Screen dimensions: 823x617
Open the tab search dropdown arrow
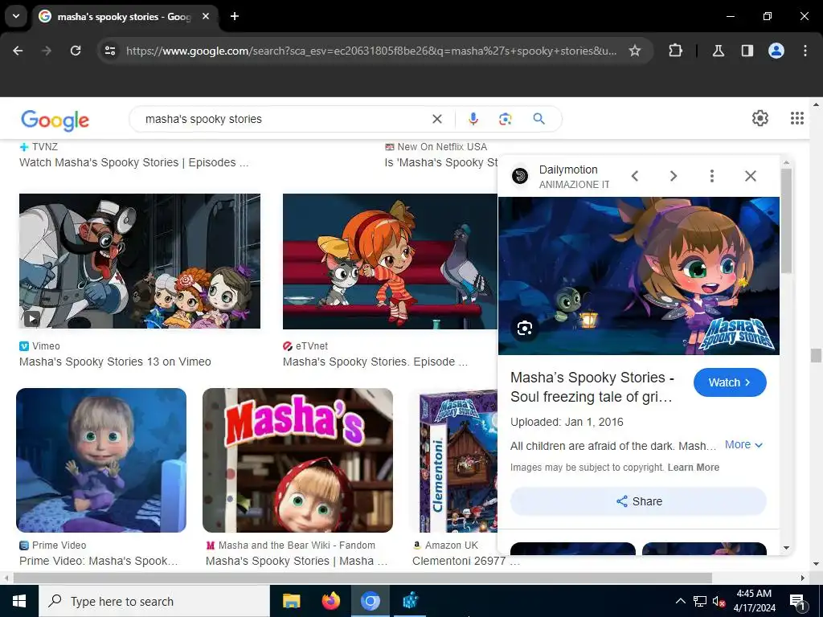coord(16,16)
